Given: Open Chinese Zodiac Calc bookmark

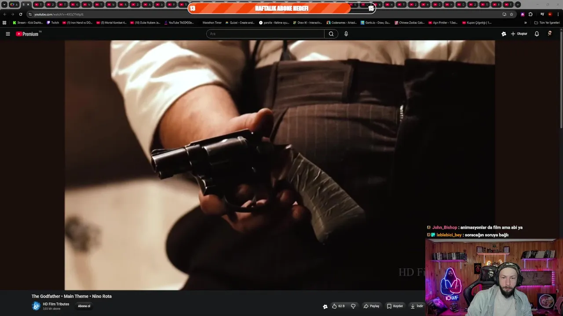Looking at the screenshot, I should coord(409,22).
